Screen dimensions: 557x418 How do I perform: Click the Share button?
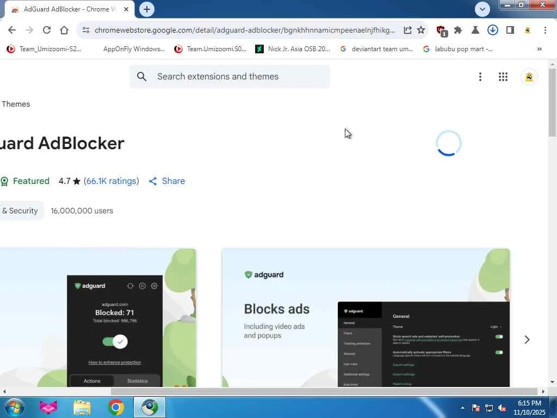coord(167,181)
